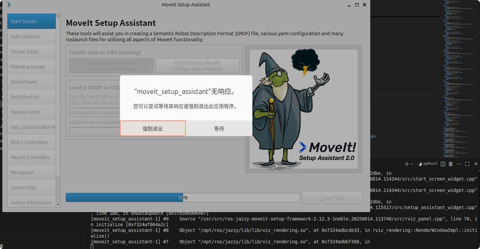The image size is (480, 249).
Task: Open the Author Information tab
Action: [32, 202]
